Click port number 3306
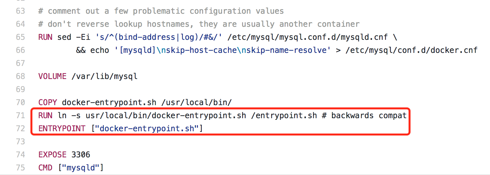The image size is (490, 175). [x=81, y=155]
